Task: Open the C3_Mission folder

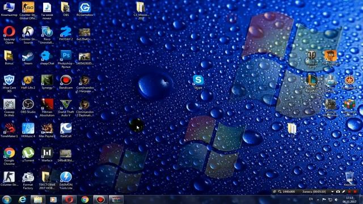Action: tap(141, 10)
